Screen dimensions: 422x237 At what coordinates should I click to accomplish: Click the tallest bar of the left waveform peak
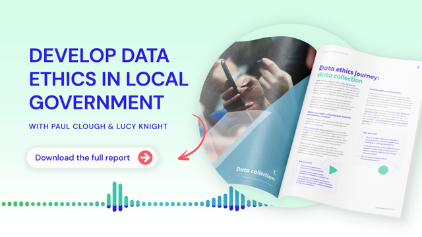click(114, 196)
